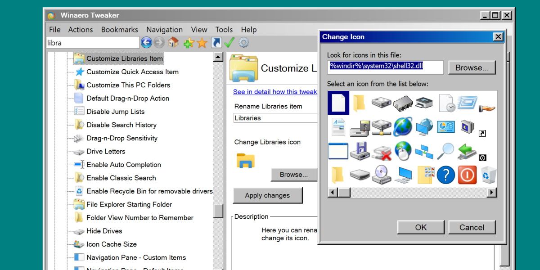This screenshot has width=540, height=270.
Task: Pick the memory chip icon
Action: click(x=403, y=103)
